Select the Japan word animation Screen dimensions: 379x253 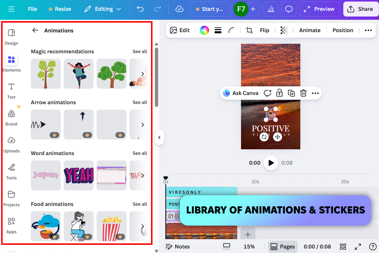tap(46, 175)
